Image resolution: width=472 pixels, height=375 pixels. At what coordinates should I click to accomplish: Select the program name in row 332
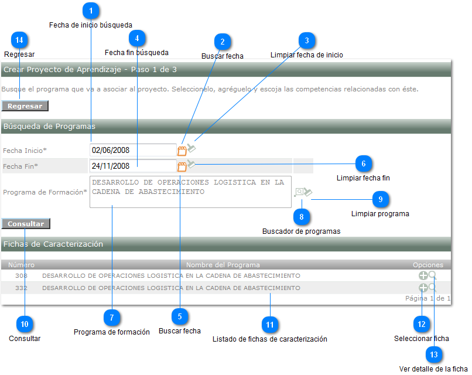pos(171,288)
